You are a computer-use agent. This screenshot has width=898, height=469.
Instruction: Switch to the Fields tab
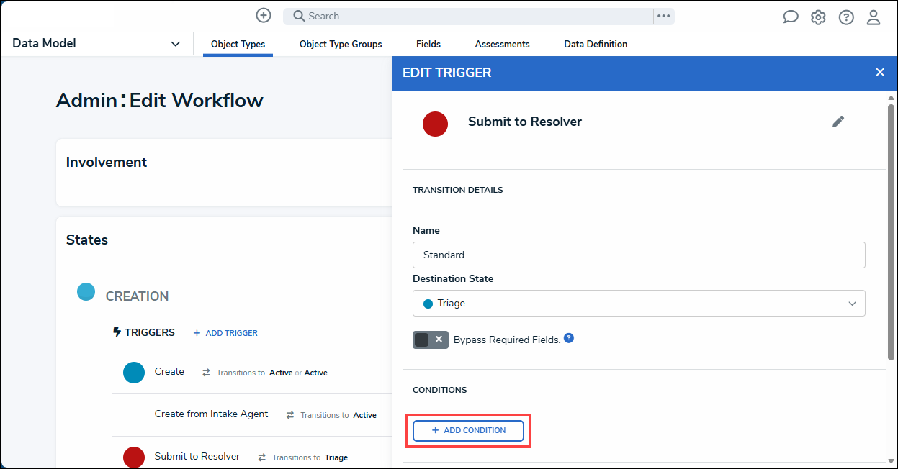[x=428, y=45]
